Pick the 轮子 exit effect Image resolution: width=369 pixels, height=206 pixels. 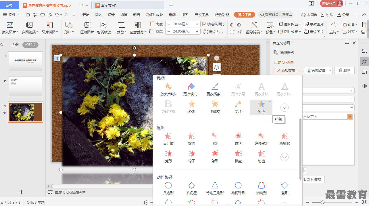pos(191,157)
